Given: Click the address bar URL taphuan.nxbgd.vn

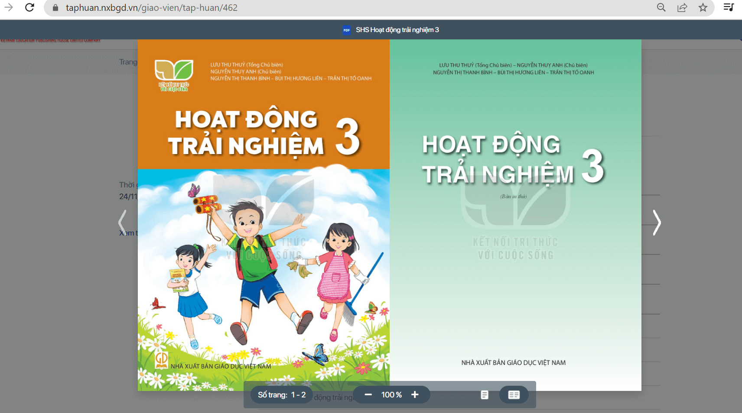Looking at the screenshot, I should click(151, 8).
